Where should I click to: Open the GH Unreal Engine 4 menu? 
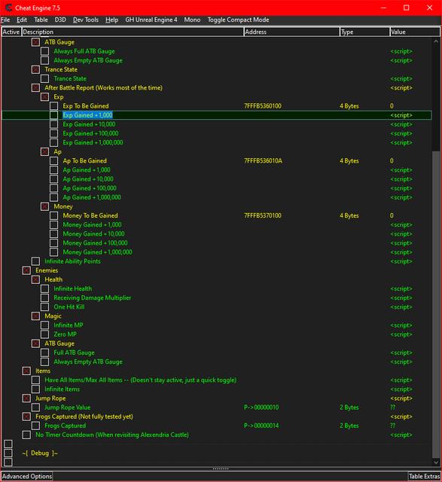151,20
